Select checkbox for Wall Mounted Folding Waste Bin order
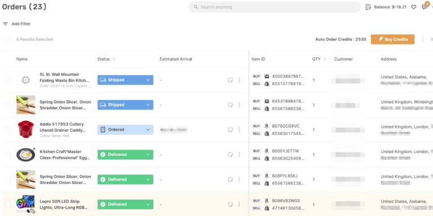The width and height of the screenshot is (433, 216). [x=8, y=80]
